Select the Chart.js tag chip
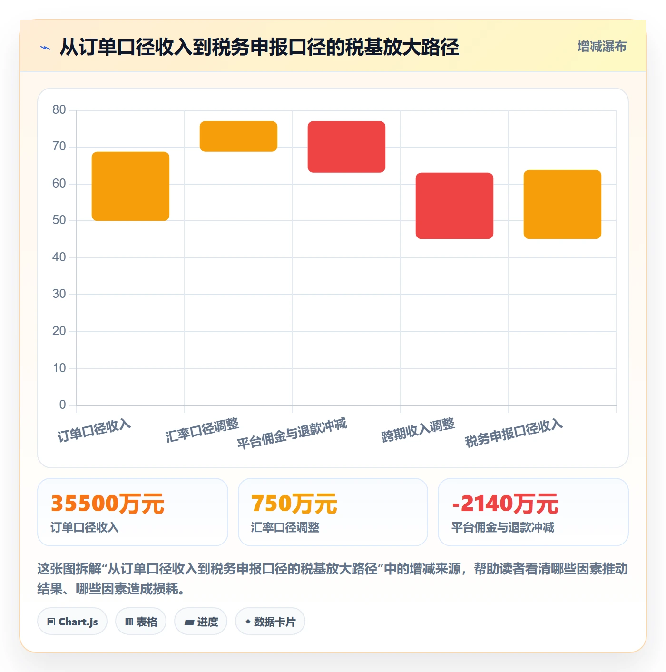This screenshot has width=666, height=672. tap(72, 621)
